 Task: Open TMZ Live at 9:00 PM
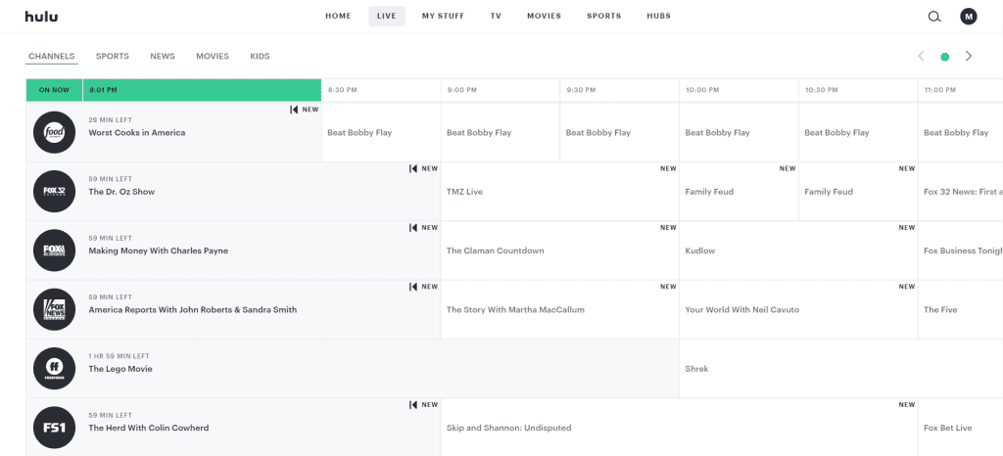(464, 192)
